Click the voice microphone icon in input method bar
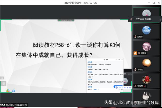162x108 pixels. [x=125, y=87]
